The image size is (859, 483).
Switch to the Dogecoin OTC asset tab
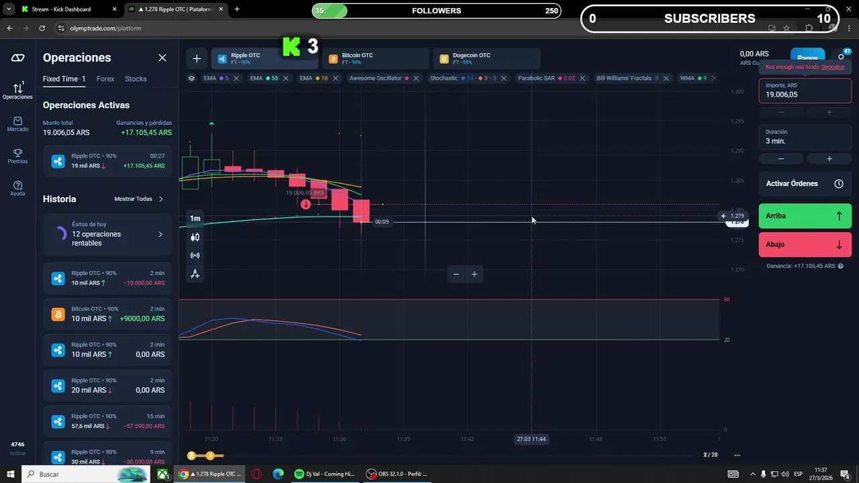tap(487, 59)
